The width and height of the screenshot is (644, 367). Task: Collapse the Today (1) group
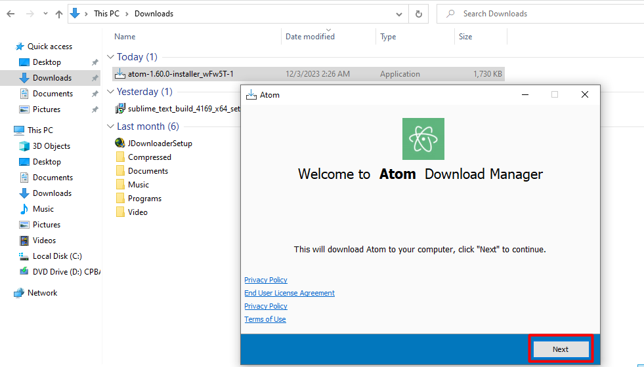pos(110,57)
